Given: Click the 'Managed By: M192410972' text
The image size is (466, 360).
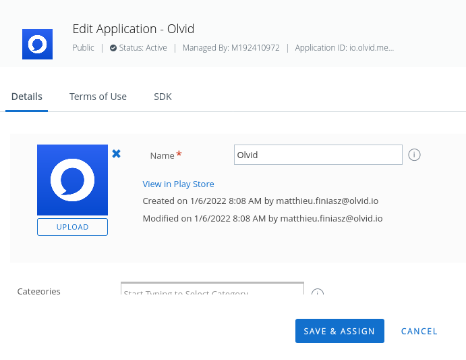Looking at the screenshot, I should point(231,48).
